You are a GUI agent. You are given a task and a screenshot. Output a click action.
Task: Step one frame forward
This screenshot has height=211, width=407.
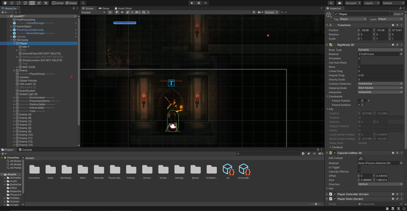pos(206,3)
